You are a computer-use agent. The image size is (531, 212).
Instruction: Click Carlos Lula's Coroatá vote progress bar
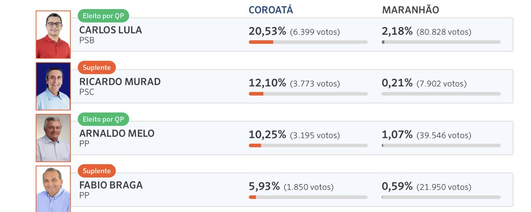[x=308, y=42]
